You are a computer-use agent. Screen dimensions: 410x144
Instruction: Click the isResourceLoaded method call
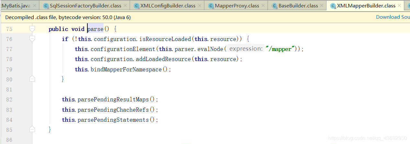click(x=165, y=39)
